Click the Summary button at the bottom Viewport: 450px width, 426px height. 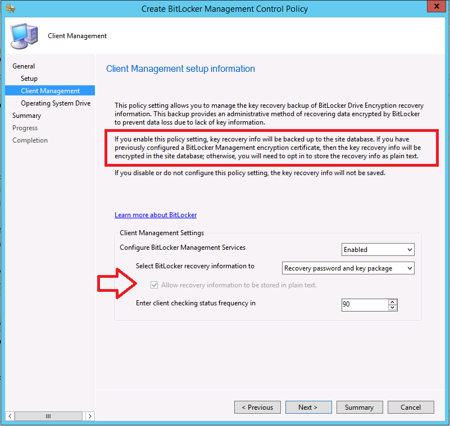click(x=360, y=407)
